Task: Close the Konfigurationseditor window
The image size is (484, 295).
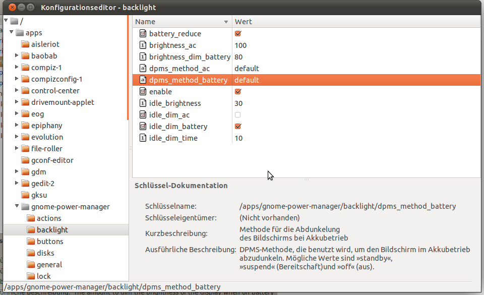Action: coord(12,7)
